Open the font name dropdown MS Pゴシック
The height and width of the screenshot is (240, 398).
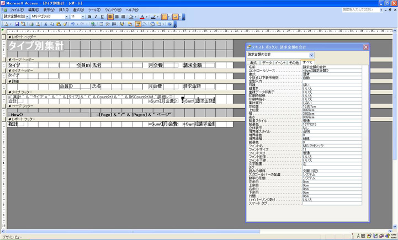pos(66,17)
